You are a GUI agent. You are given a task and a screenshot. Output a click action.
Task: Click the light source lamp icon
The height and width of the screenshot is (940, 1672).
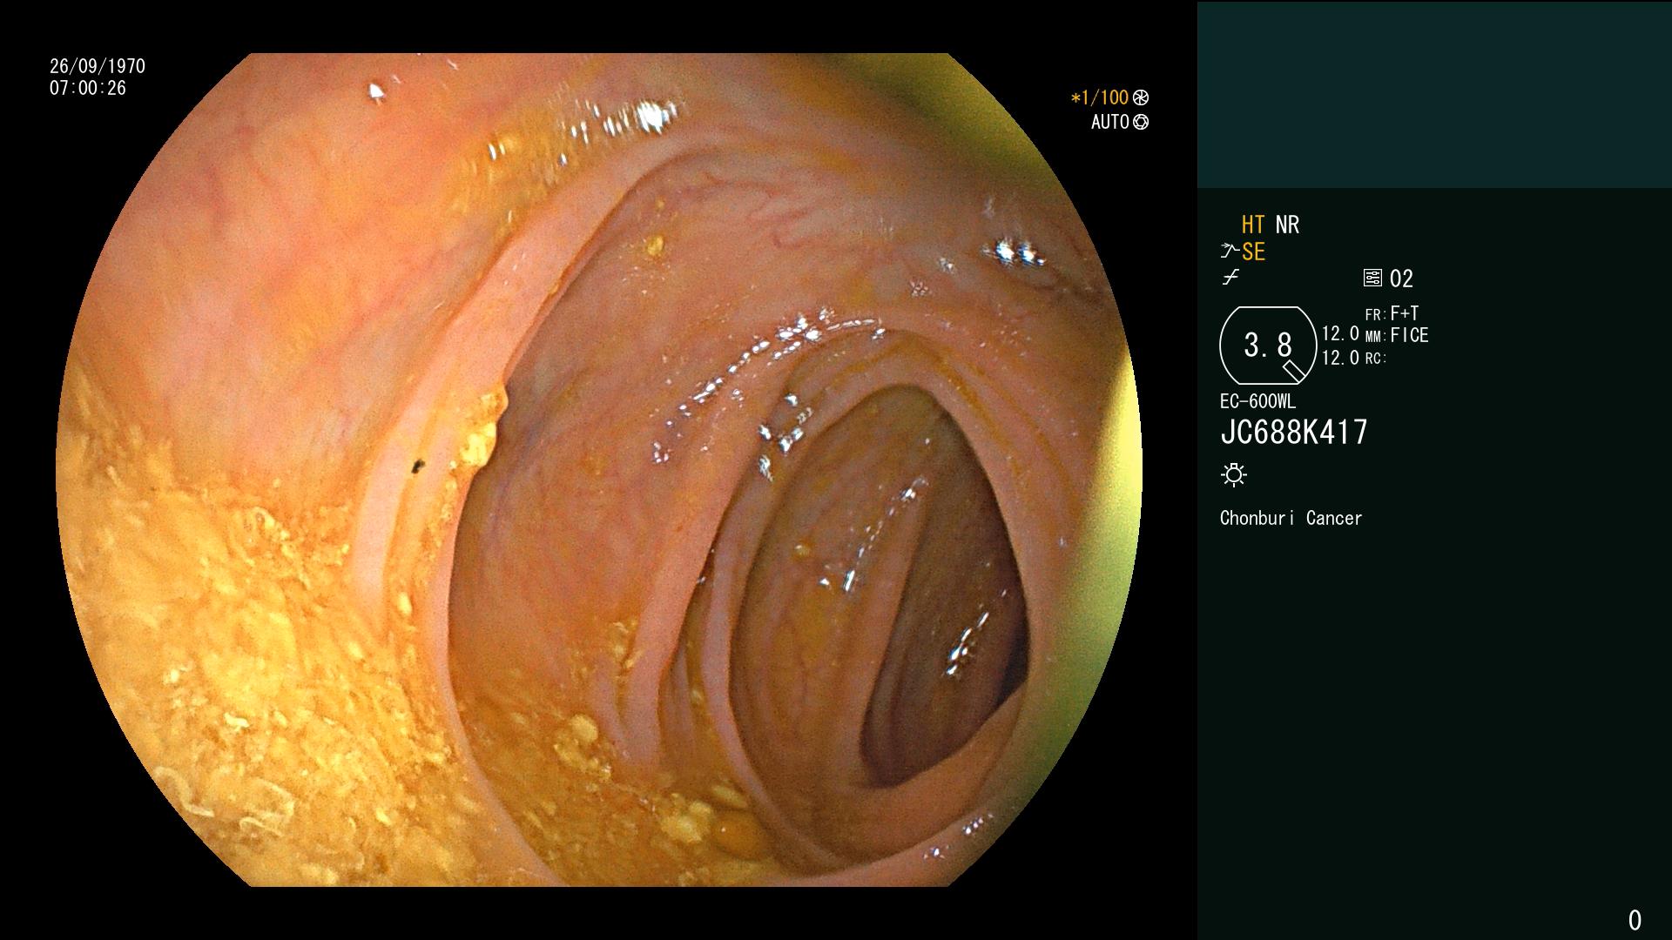click(x=1234, y=475)
